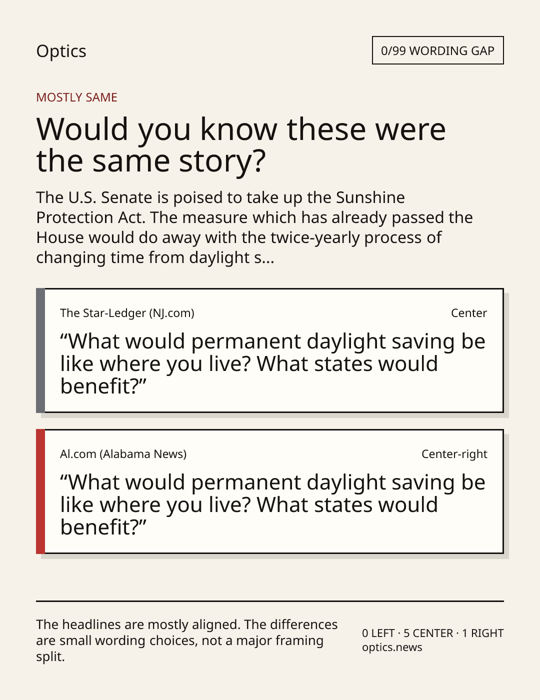This screenshot has height=700, width=540.
Task: Click the 0/99 WORDING GAP badge
Action: (437, 50)
